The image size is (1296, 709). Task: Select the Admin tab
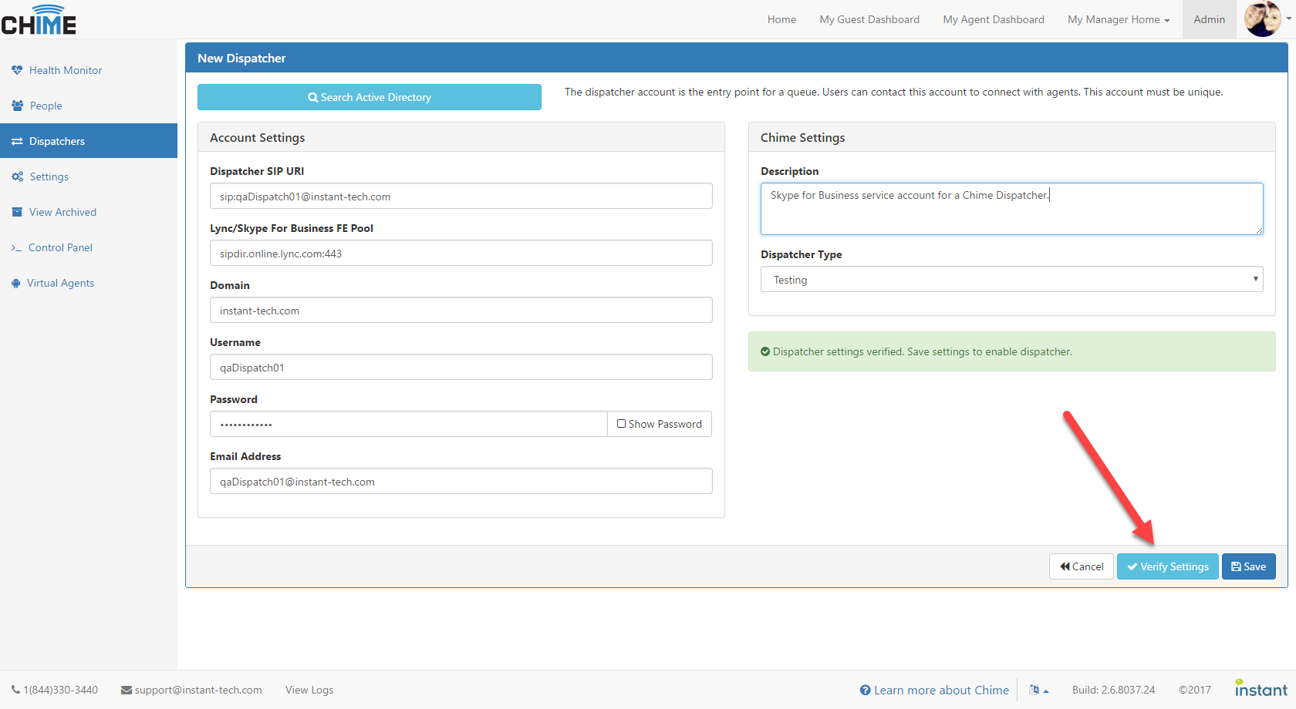[x=1209, y=19]
